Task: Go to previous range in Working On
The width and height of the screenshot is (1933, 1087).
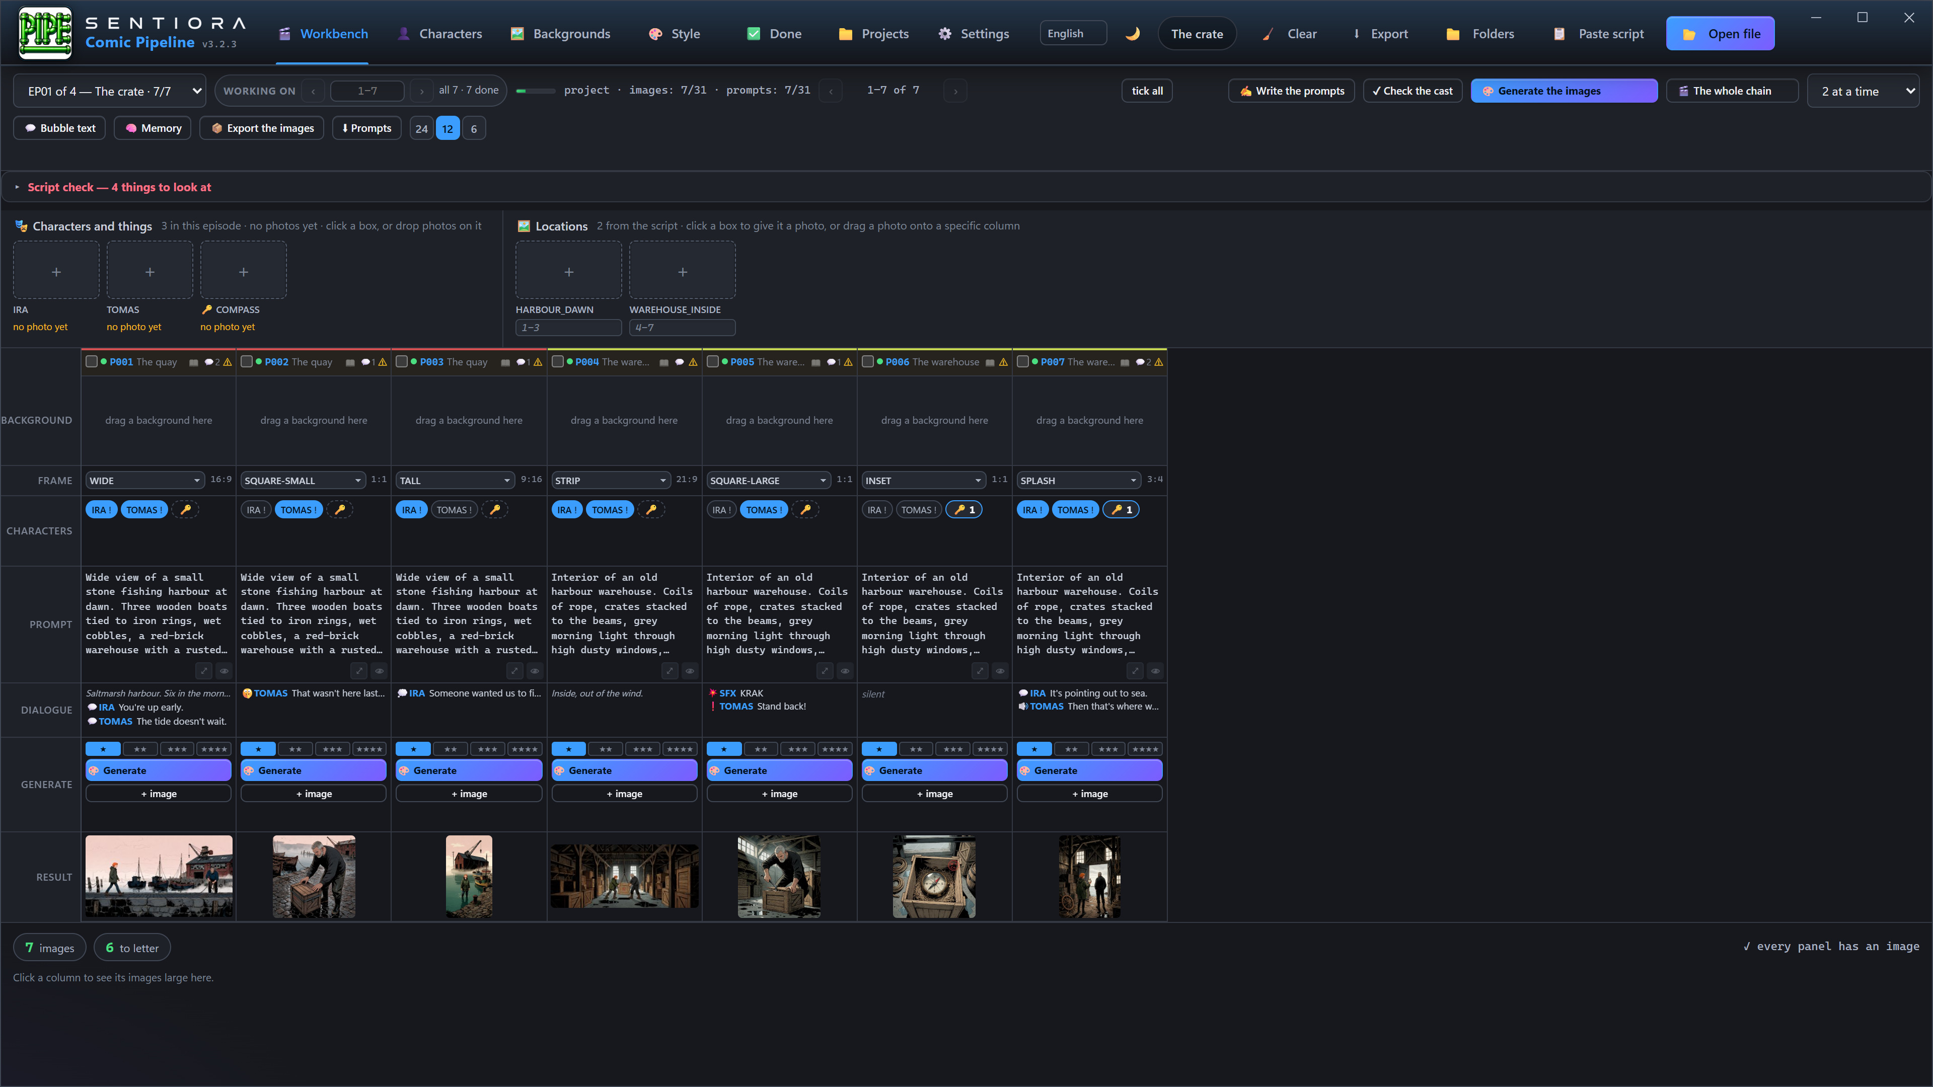Action: [x=314, y=91]
